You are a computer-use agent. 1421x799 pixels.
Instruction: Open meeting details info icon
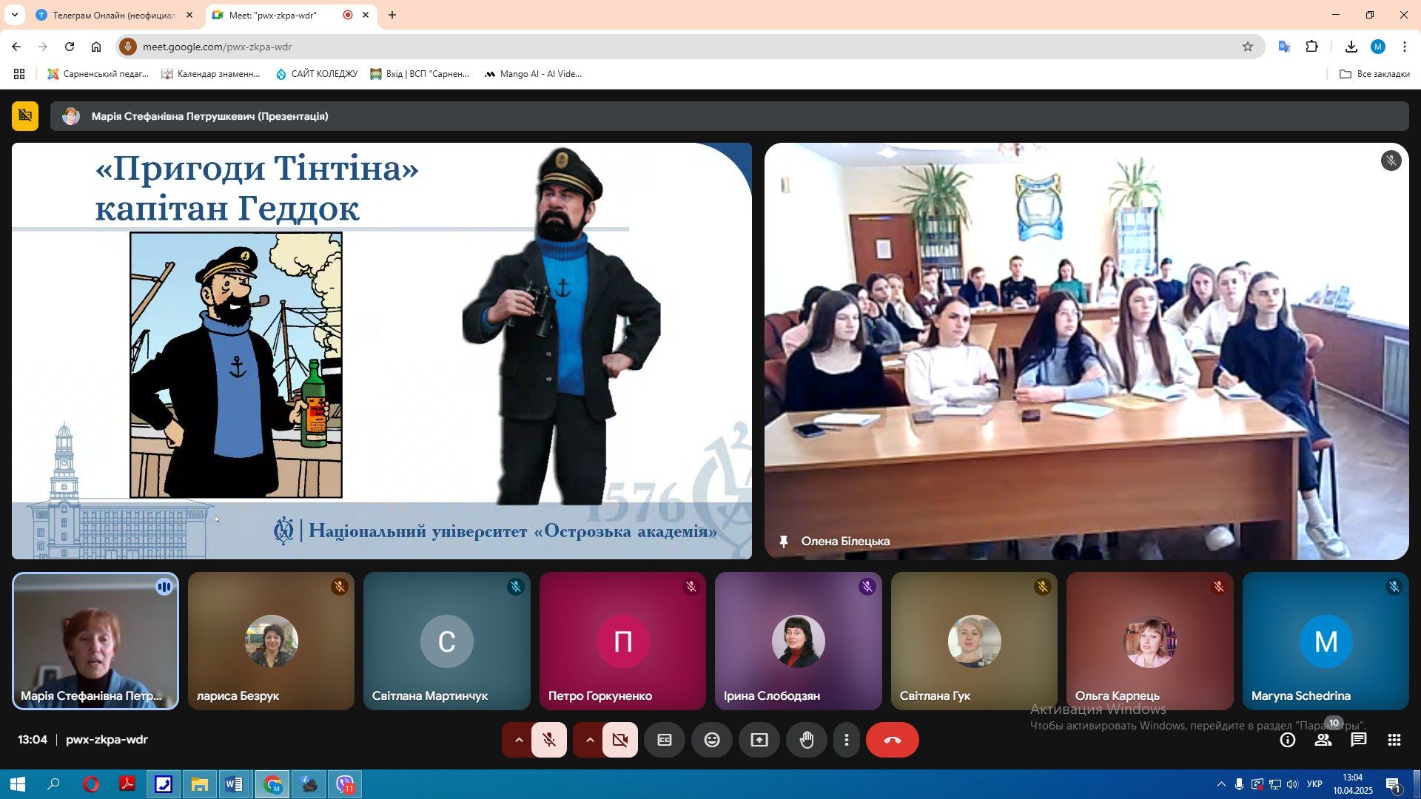[1288, 740]
